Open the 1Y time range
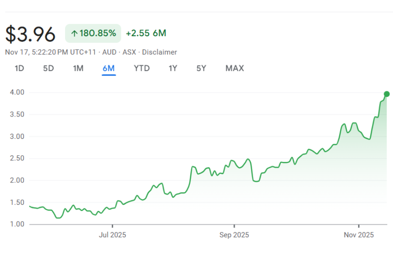This screenshot has width=393, height=262. tap(173, 68)
